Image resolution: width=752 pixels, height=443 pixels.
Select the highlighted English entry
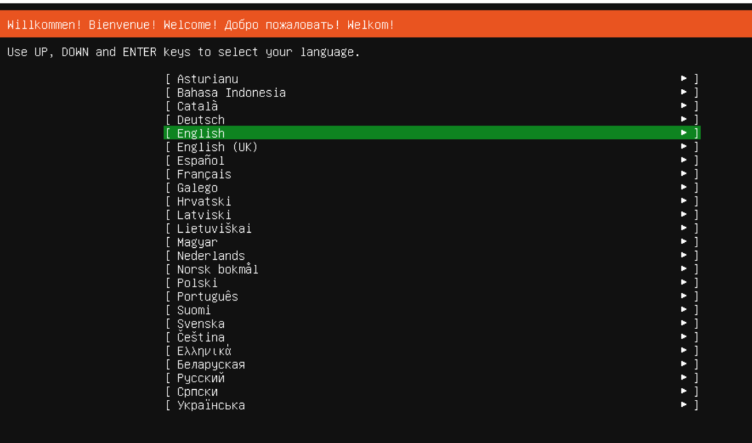(432, 133)
